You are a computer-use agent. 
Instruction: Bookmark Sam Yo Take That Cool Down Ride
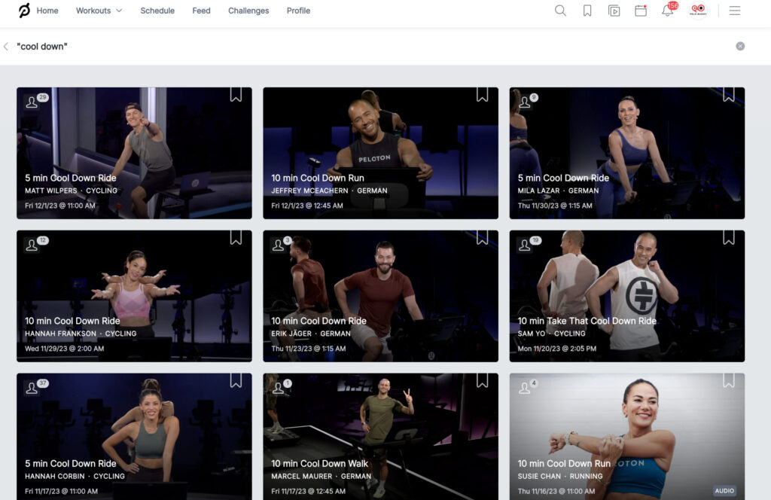[729, 237]
